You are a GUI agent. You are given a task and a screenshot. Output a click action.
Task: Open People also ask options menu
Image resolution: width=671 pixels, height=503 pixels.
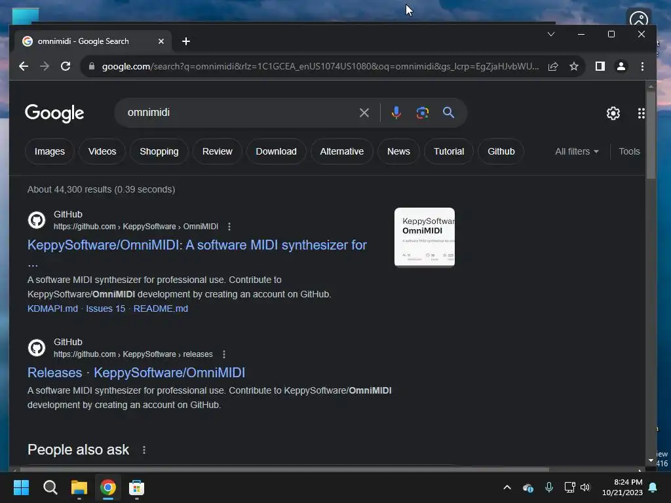click(144, 450)
